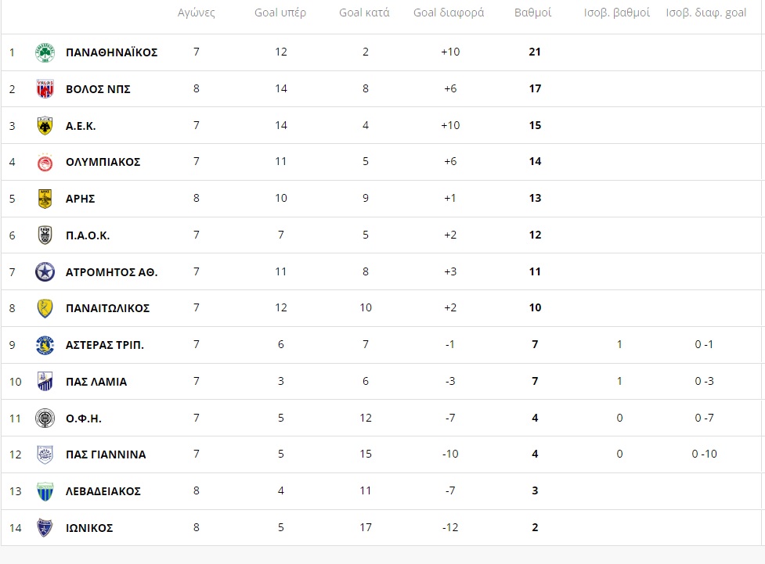Click the Atromitos blue star crest
Screen dimensions: 765x564
point(45,272)
